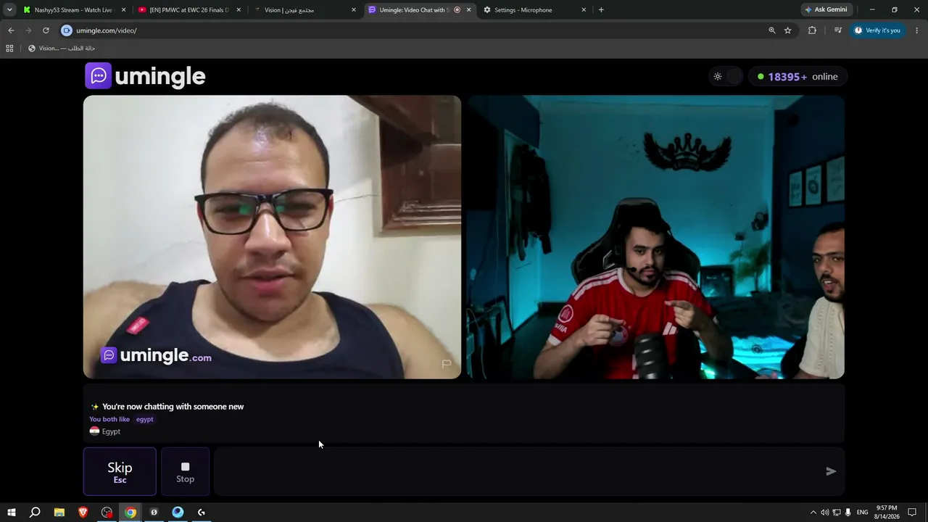The image size is (928, 522).
Task: Open the tab search dropdown
Action: [9, 10]
